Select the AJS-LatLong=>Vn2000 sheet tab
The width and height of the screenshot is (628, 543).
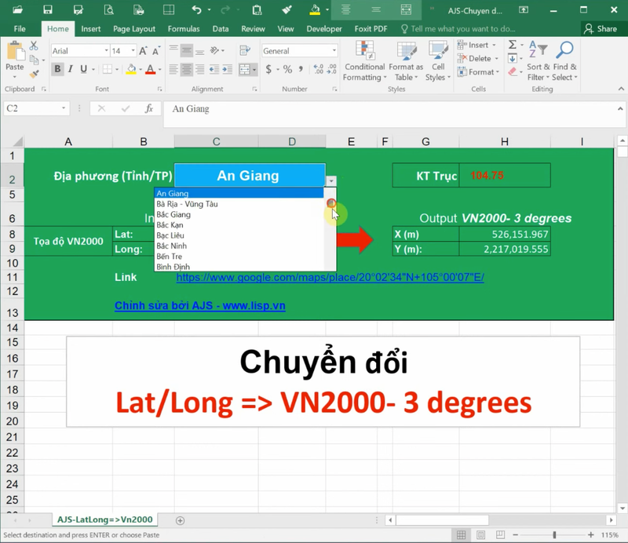[105, 519]
